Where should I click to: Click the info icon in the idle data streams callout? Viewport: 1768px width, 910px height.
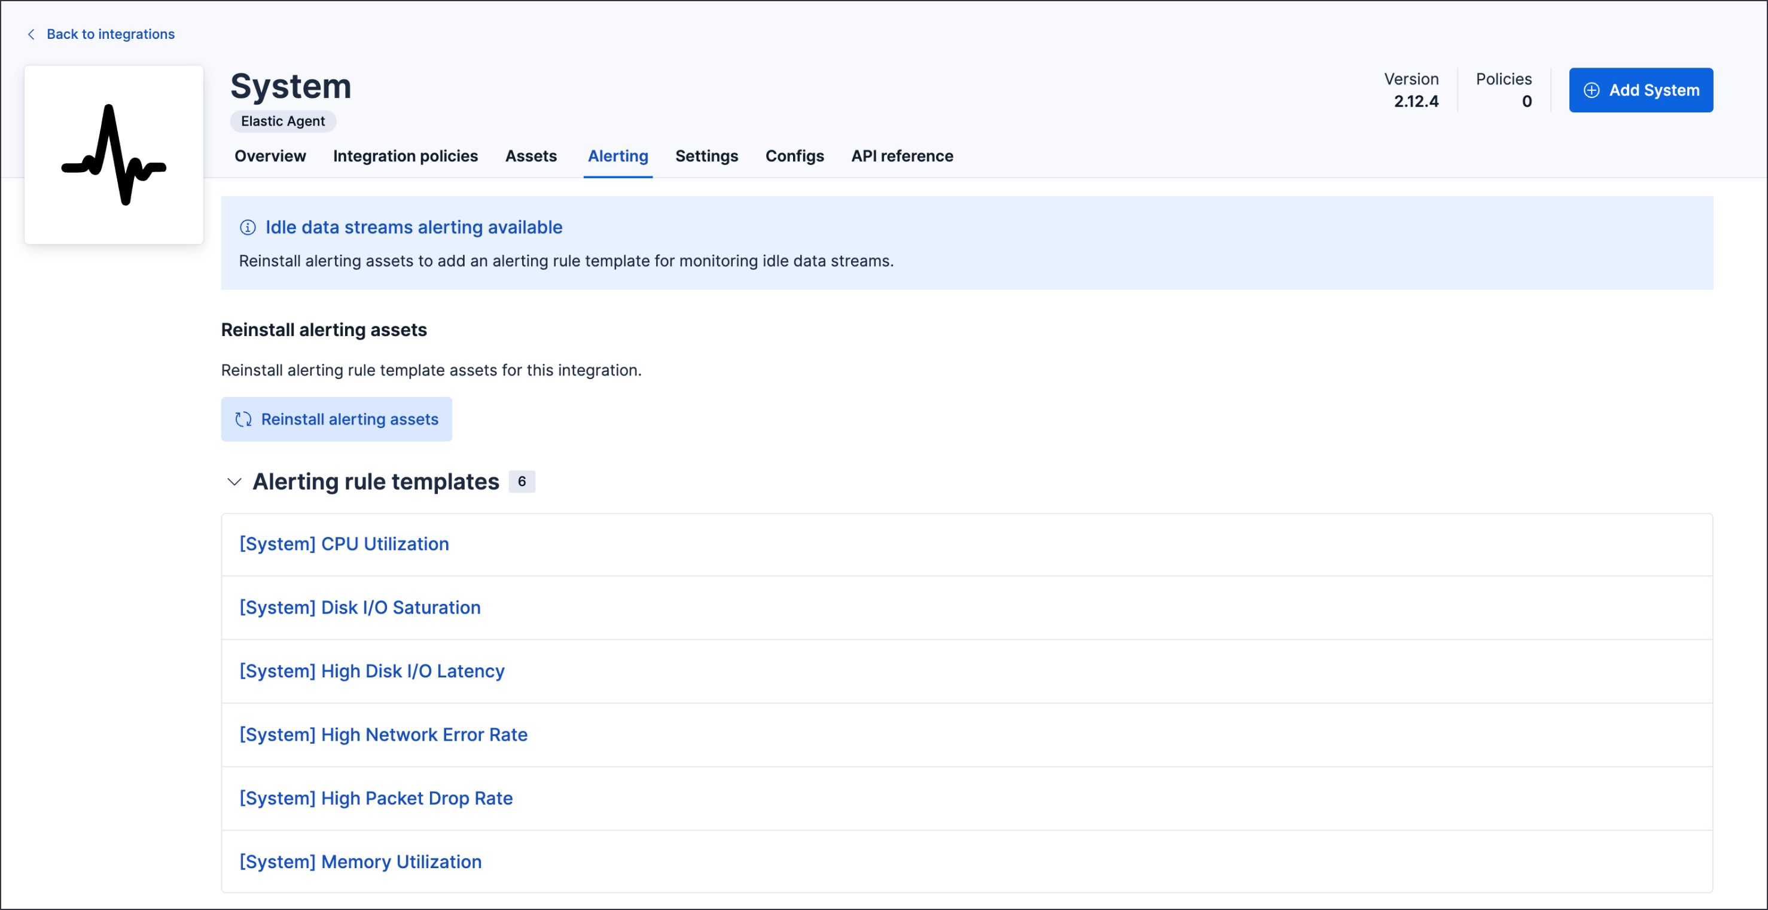(248, 227)
